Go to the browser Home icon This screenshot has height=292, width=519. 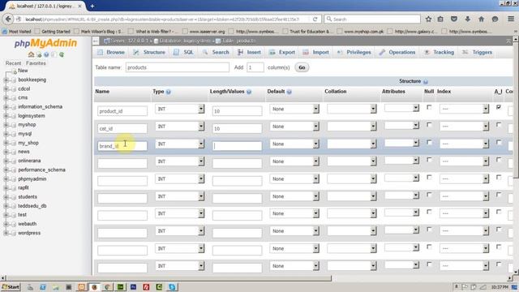(481, 19)
